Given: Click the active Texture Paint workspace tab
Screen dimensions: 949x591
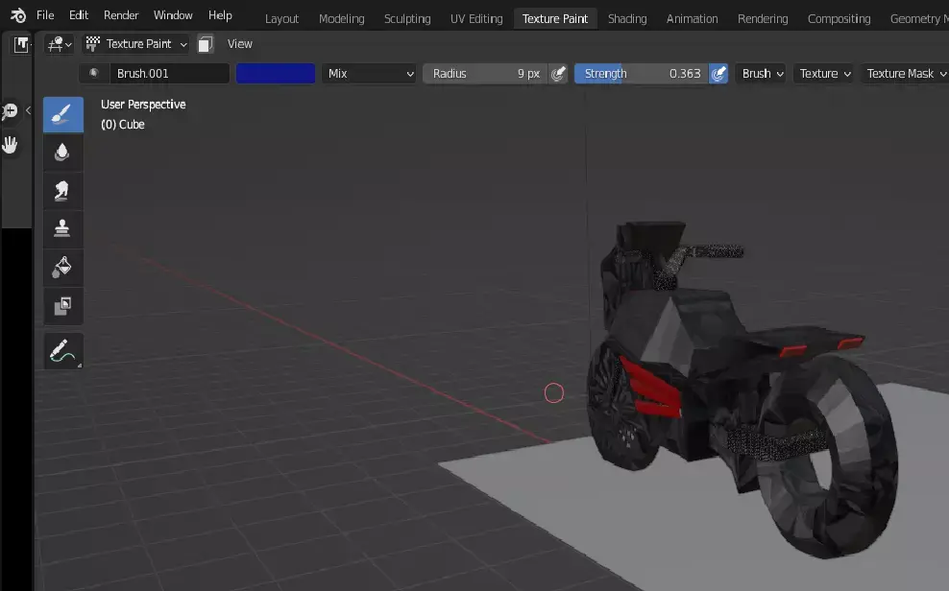Looking at the screenshot, I should click(x=555, y=19).
